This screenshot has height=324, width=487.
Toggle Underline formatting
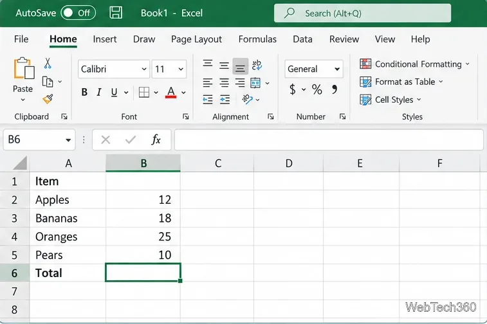[114, 92]
